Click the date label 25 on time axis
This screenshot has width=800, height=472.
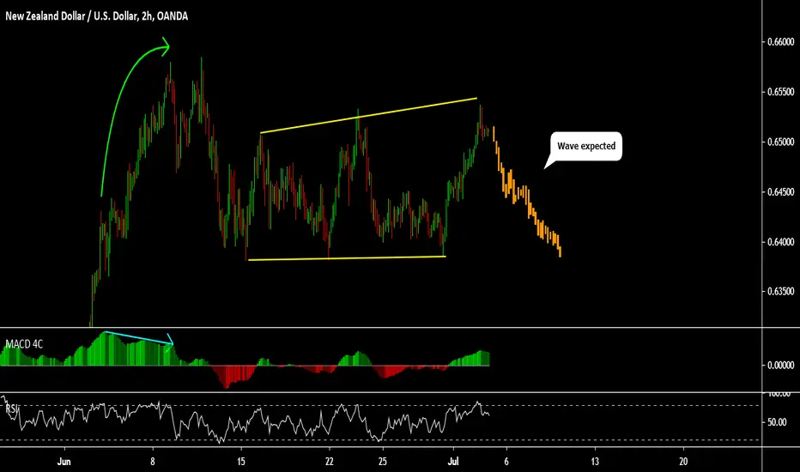pos(383,462)
